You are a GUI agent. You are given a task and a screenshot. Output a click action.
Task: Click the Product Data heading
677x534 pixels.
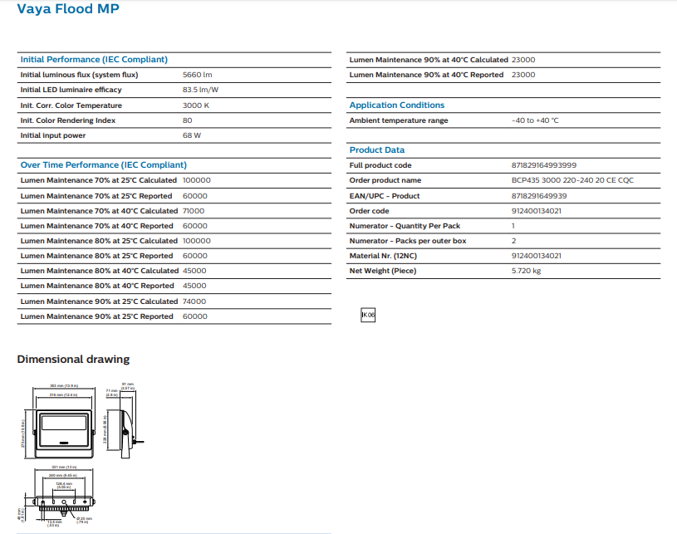[x=377, y=149]
